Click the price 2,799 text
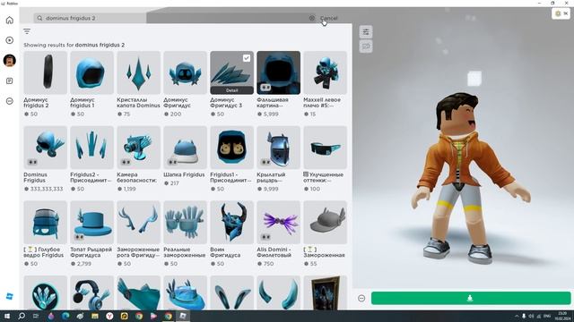Image resolution: width=574 pixels, height=322 pixels. coord(84,264)
